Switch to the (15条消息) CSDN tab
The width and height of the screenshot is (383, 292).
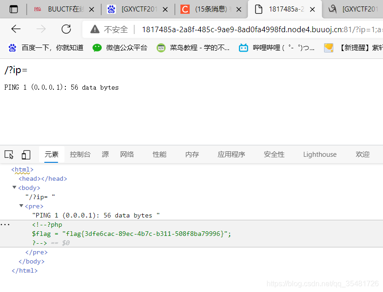coord(212,9)
